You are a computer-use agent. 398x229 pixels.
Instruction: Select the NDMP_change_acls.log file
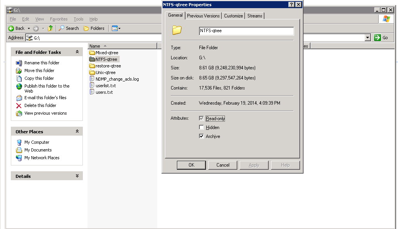click(117, 79)
